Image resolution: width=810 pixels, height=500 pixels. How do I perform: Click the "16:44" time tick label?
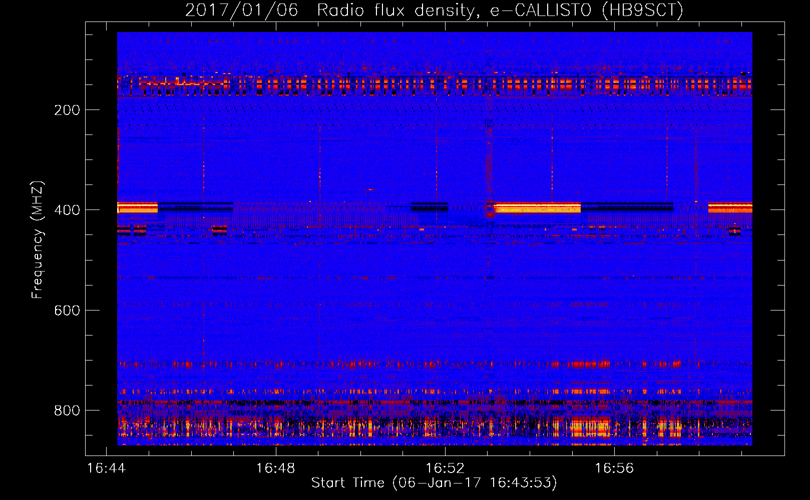(x=106, y=468)
